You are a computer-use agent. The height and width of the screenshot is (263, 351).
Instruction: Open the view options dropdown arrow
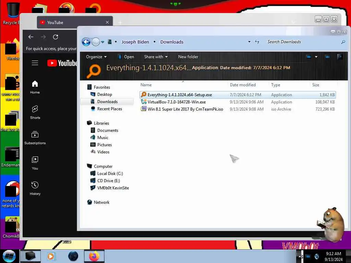(316, 57)
